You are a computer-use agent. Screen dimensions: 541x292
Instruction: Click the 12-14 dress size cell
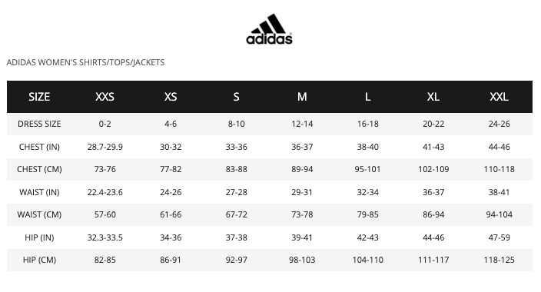click(302, 124)
